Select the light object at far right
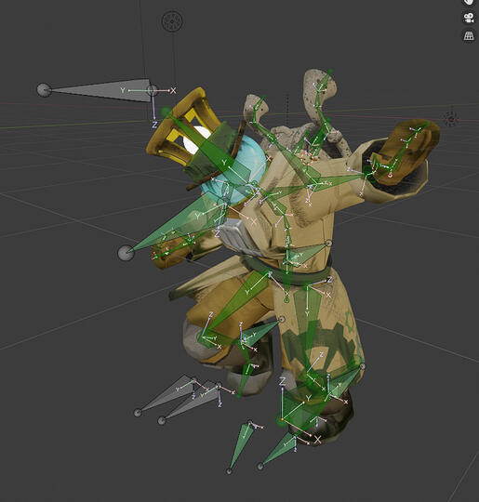 [451, 119]
